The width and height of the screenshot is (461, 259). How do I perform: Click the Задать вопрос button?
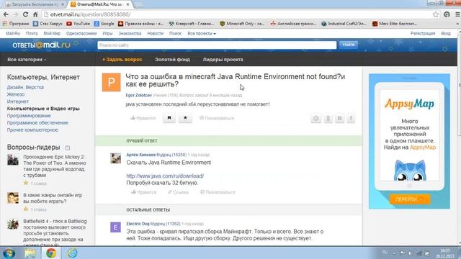(122, 60)
